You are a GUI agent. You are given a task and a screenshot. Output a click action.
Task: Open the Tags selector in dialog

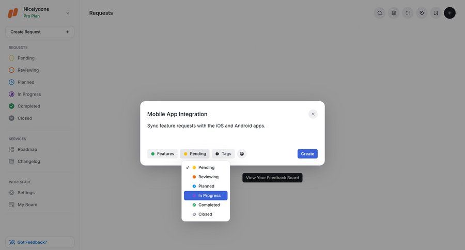click(x=223, y=153)
